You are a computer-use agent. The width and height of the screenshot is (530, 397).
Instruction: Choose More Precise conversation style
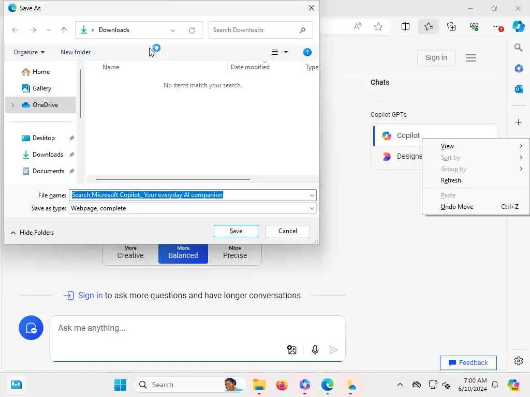pos(235,252)
